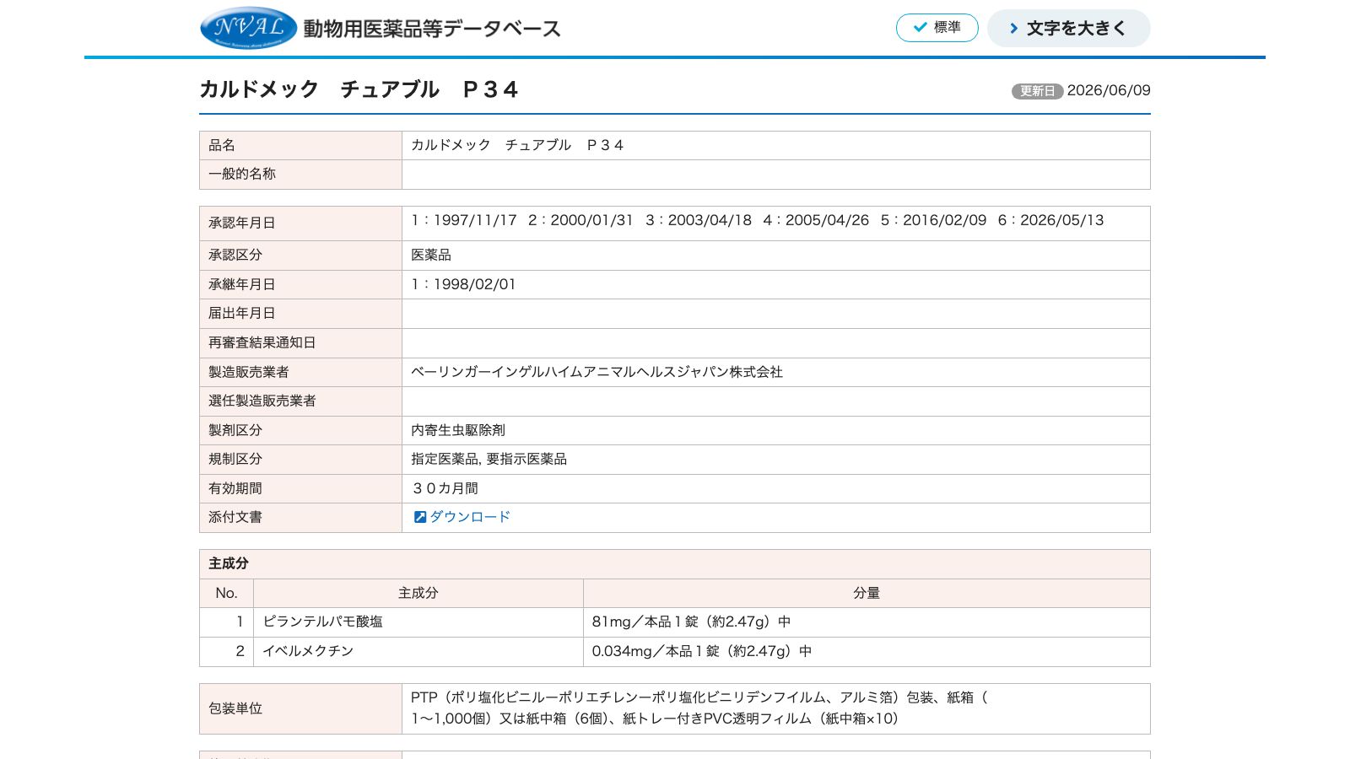Click the 有効期間 row label
This screenshot has height=759, width=1350.
click(300, 488)
